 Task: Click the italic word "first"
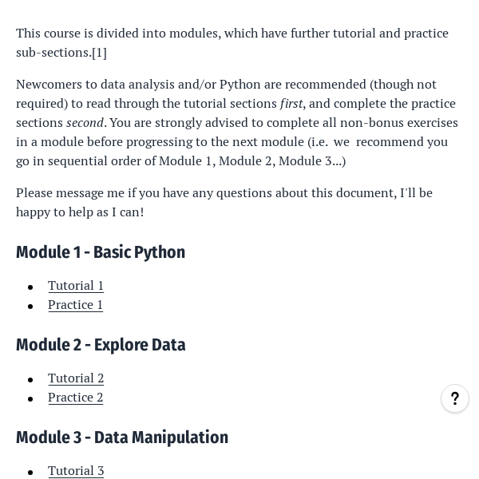click(291, 103)
